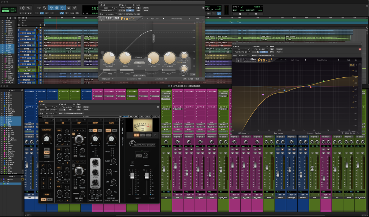This screenshot has height=217, width=369.
Task: Open no group dropdown on HH mixer channel
Action: pyautogui.click(x=177, y=137)
